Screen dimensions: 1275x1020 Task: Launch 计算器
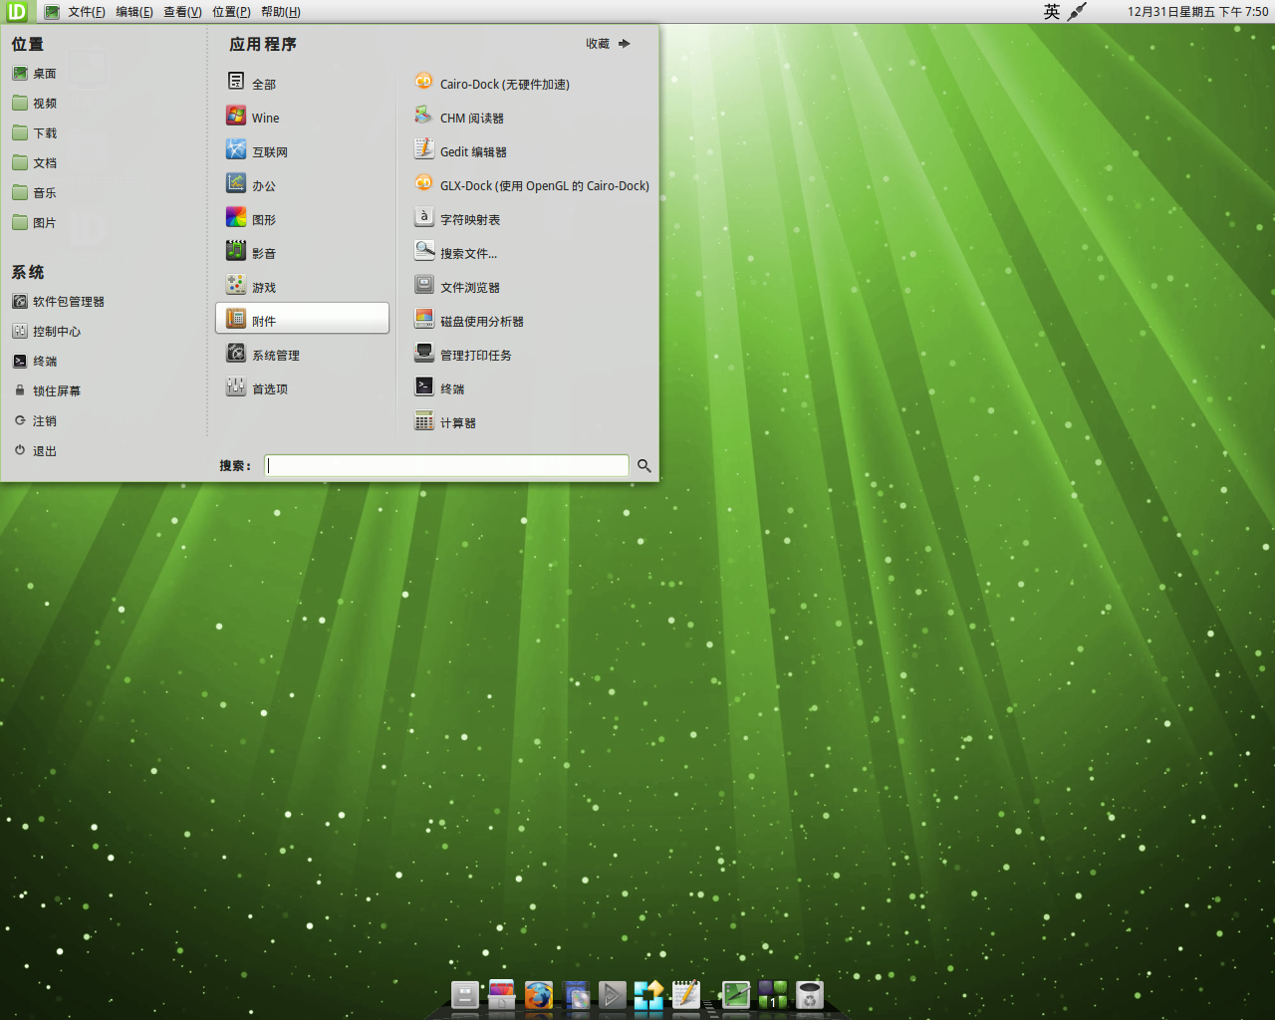coord(445,422)
